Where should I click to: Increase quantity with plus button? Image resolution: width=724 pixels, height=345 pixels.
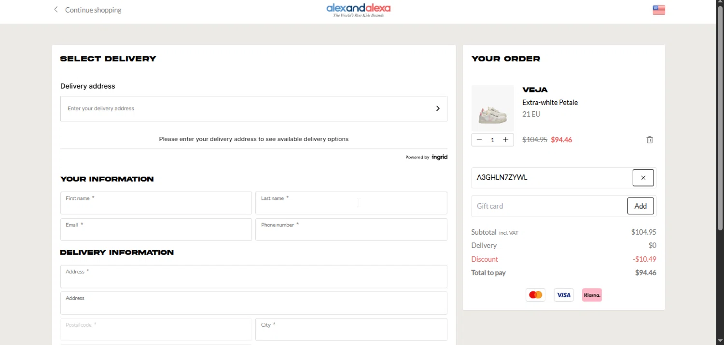click(x=505, y=140)
